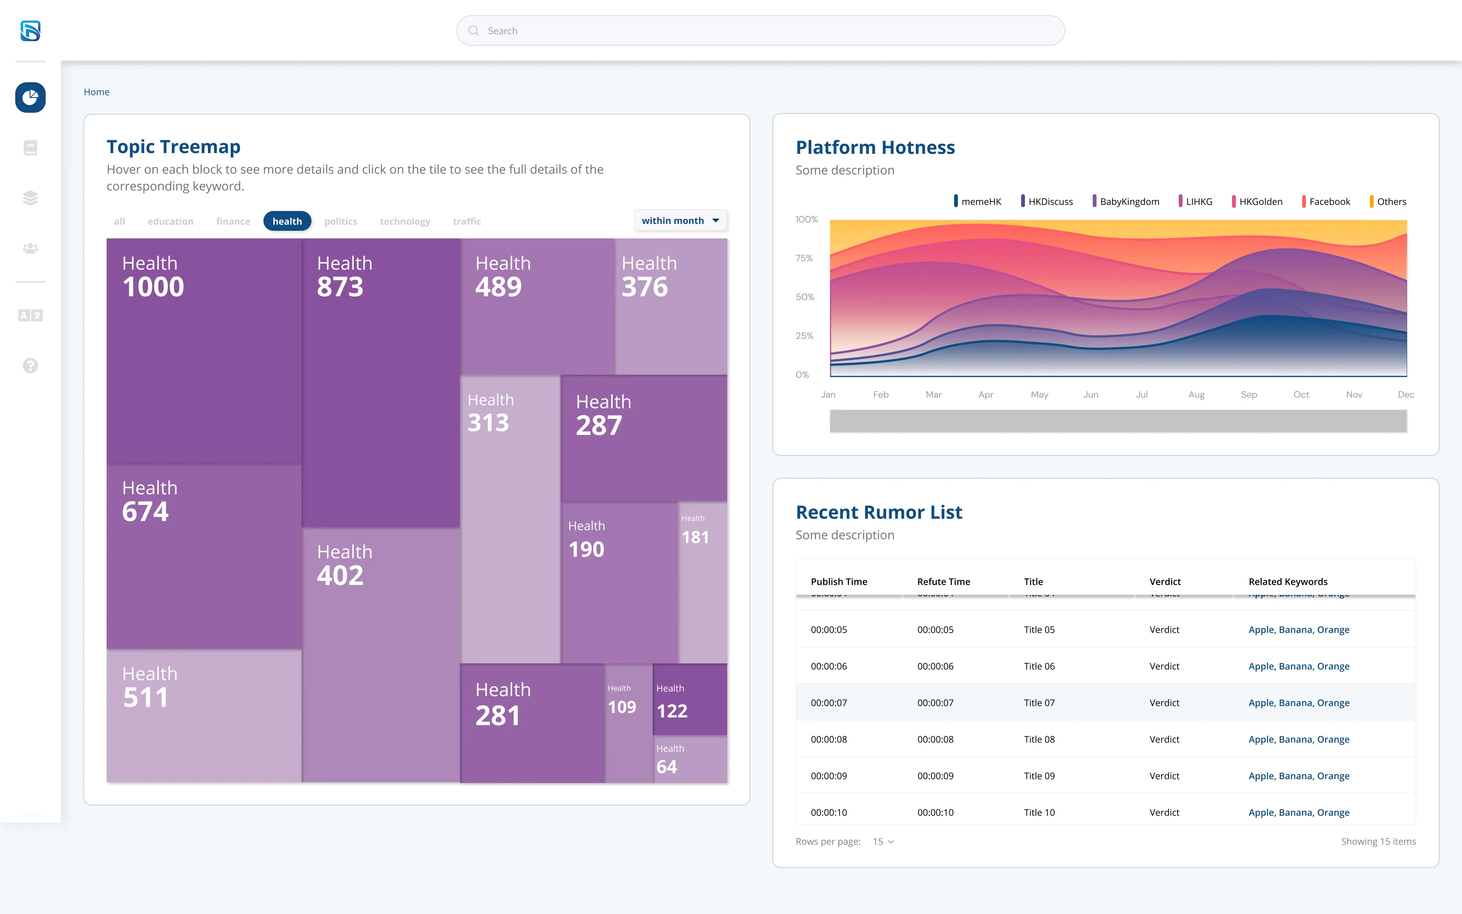Toggle memeHK series in chart legend

click(x=977, y=201)
